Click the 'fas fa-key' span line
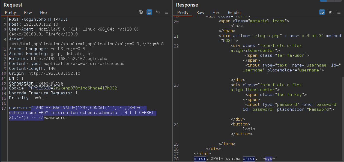This screenshot has height=162, width=344. pyautogui.click(x=276, y=95)
